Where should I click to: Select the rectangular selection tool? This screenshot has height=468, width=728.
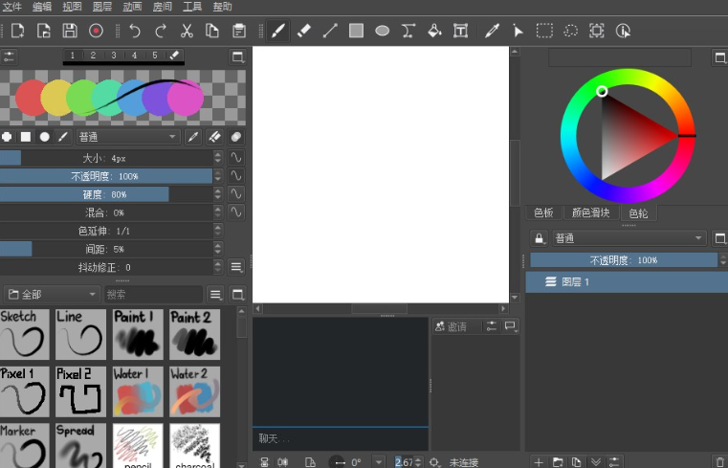pos(544,32)
